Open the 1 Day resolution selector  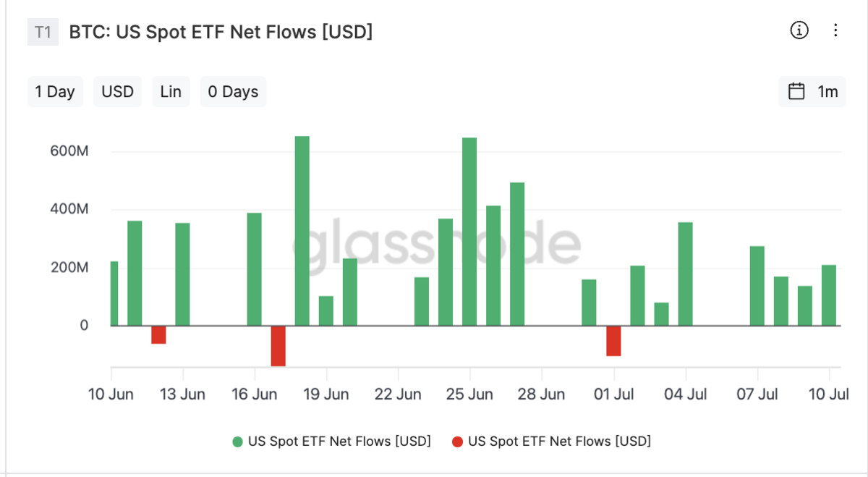tap(55, 91)
